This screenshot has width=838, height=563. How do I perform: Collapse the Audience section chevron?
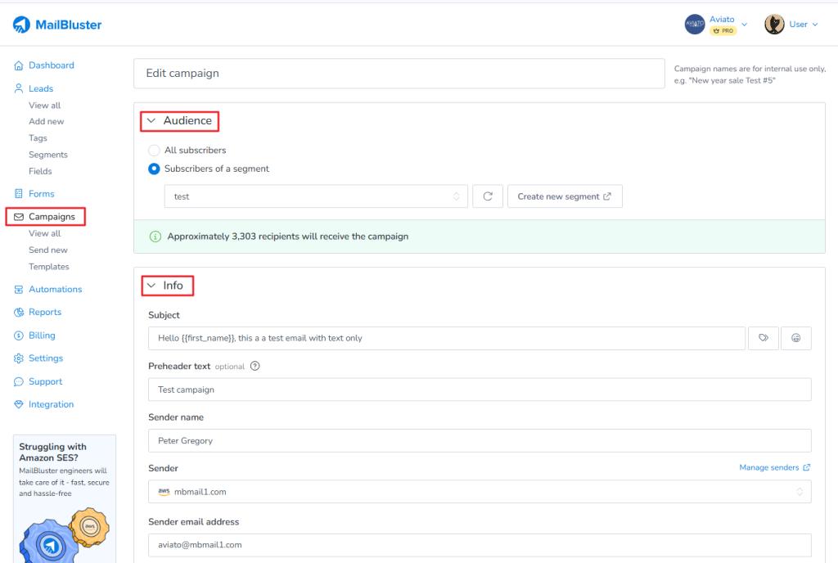click(151, 121)
